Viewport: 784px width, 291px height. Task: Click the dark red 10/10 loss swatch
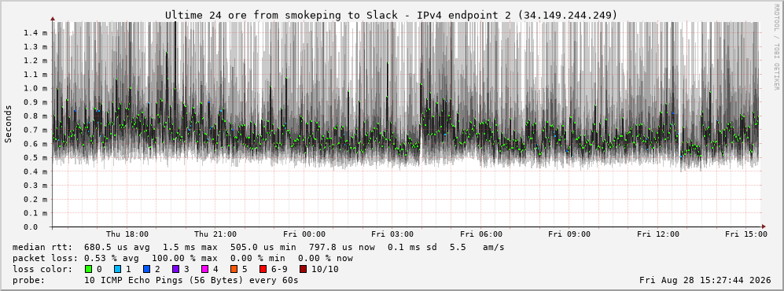point(304,269)
